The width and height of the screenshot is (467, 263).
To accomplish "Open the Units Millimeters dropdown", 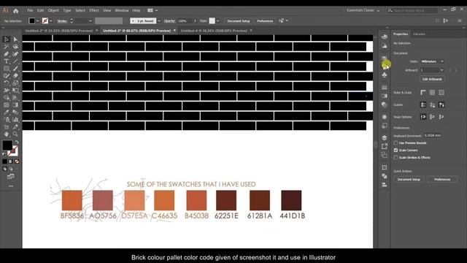I will click(x=433, y=61).
